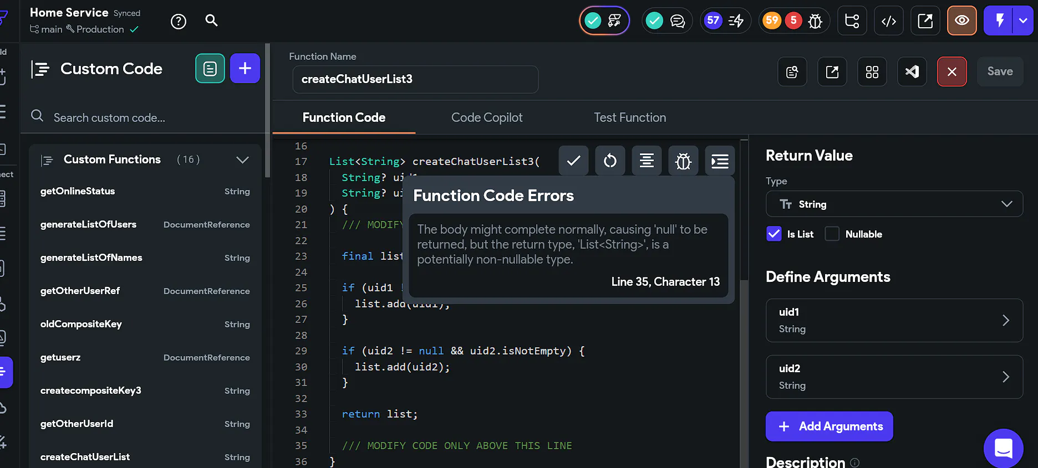Switch to Code Copilot tab

click(x=487, y=117)
